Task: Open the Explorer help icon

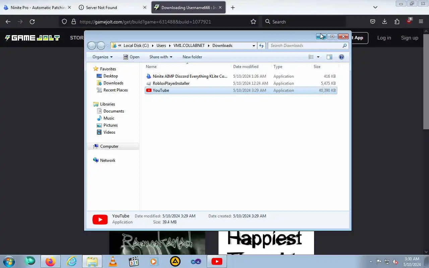Action: pyautogui.click(x=342, y=57)
